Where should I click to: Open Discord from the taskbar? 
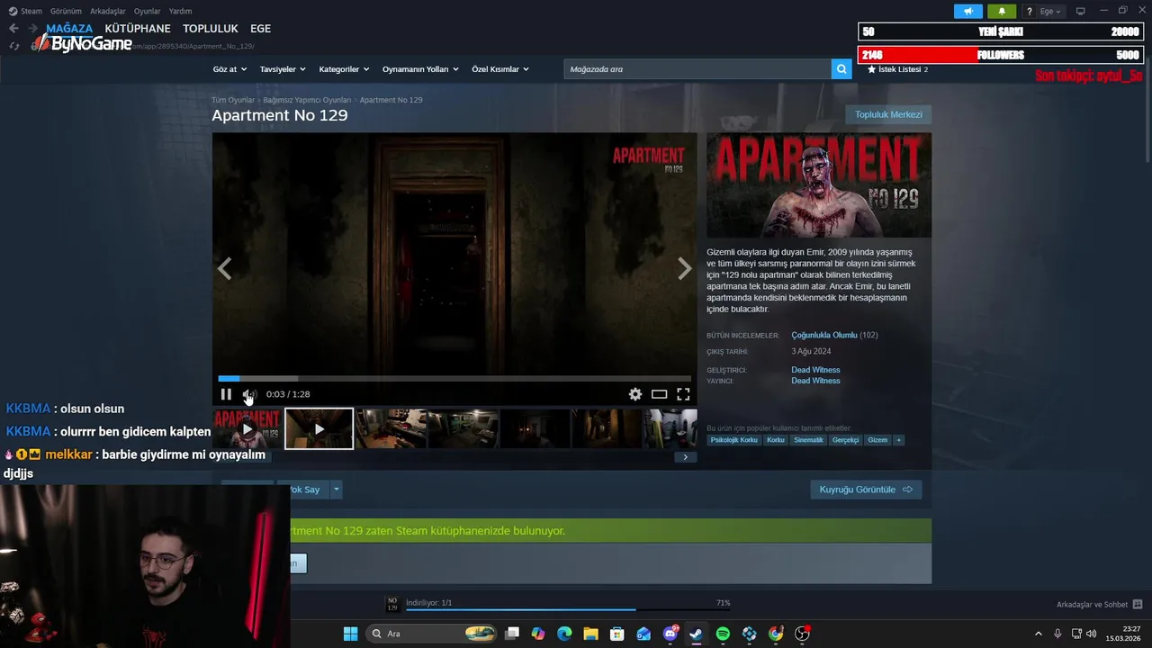670,634
